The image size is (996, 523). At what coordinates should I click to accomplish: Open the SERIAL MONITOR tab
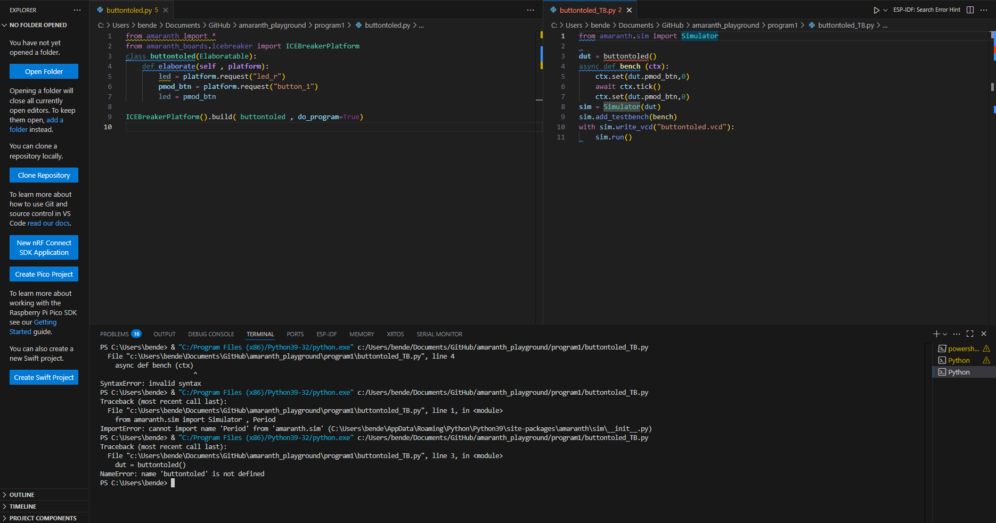coord(439,334)
